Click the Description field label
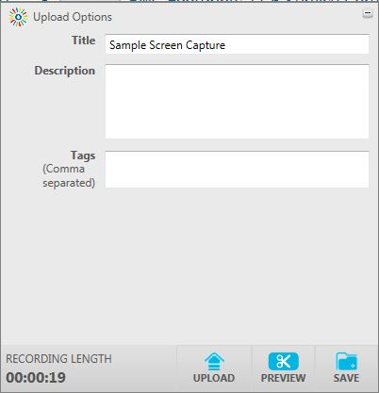Viewport: 379px width, 393px height. 65,71
